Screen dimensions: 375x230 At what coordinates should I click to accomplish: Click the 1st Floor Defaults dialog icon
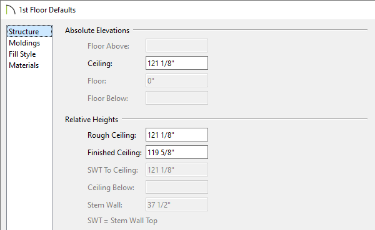[x=11, y=10]
